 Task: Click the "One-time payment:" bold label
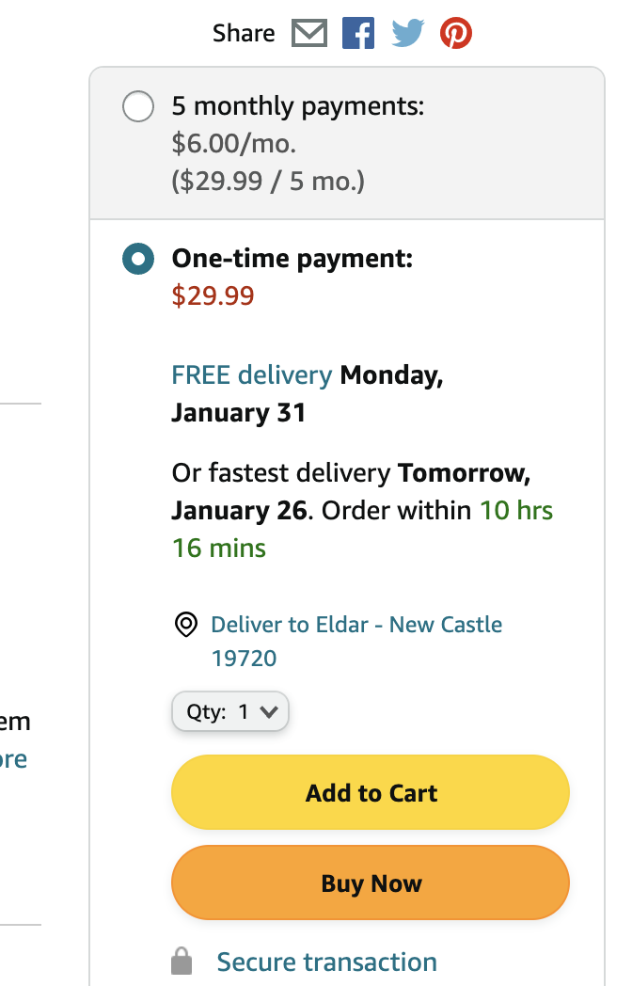[292, 259]
